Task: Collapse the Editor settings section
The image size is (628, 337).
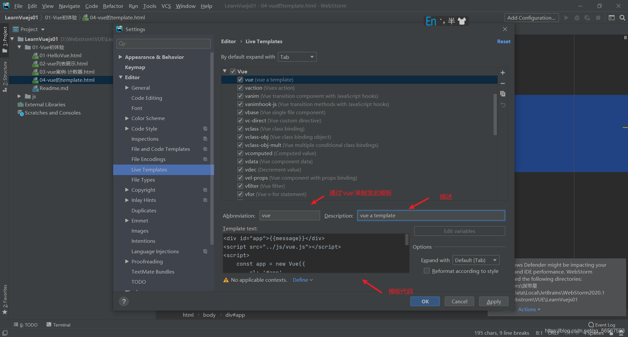Action: [120, 77]
